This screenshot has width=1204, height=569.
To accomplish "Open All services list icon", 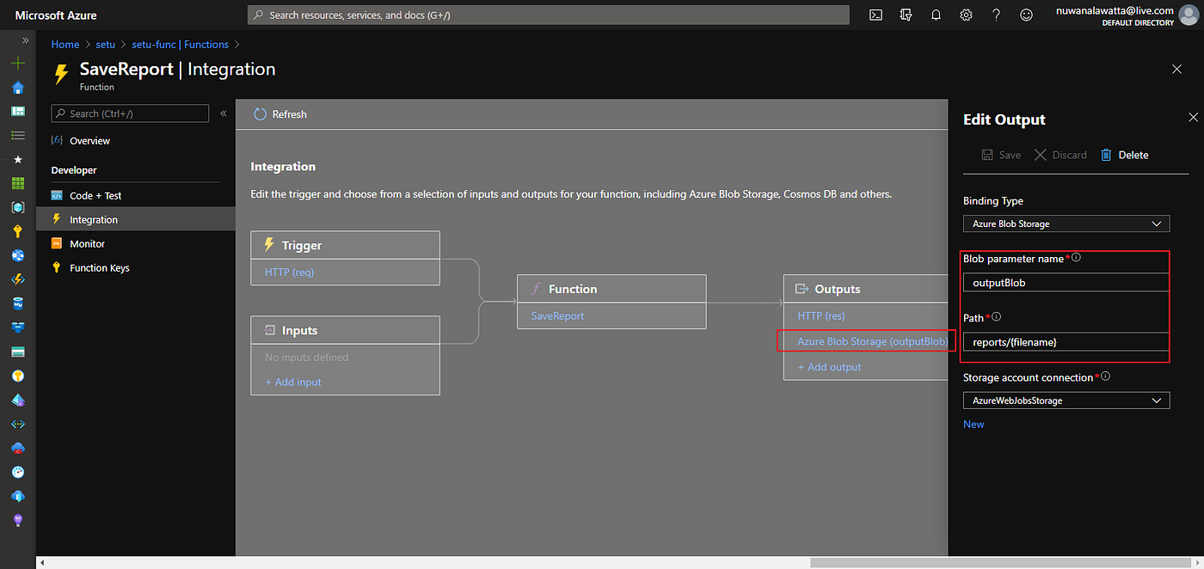I will pyautogui.click(x=18, y=136).
